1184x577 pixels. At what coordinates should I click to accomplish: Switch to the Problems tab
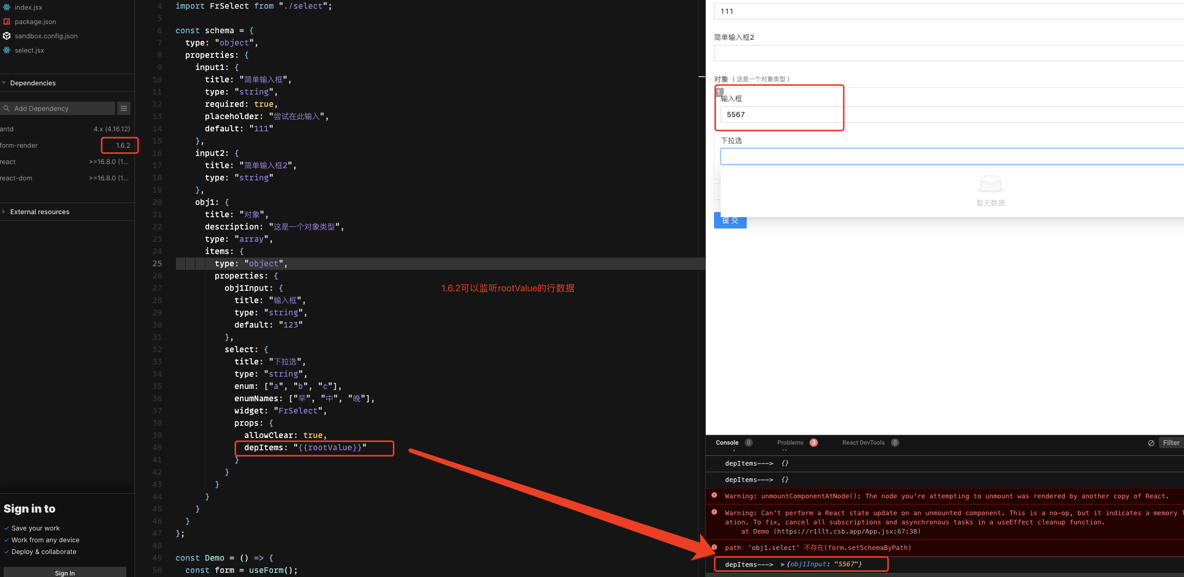point(790,442)
